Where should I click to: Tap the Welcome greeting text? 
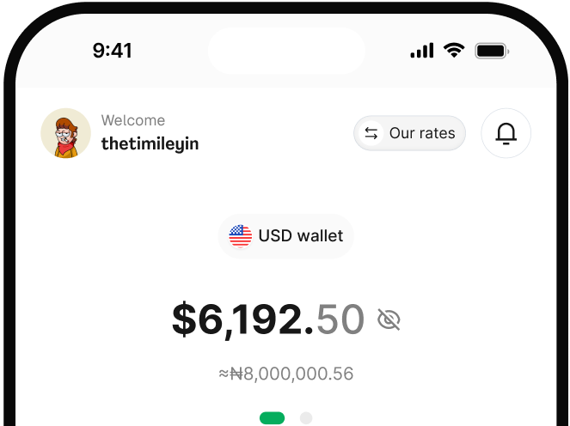[x=133, y=120]
